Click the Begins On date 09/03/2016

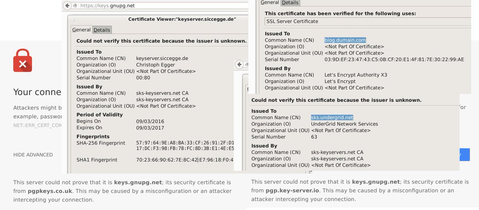pyautogui.click(x=150, y=121)
